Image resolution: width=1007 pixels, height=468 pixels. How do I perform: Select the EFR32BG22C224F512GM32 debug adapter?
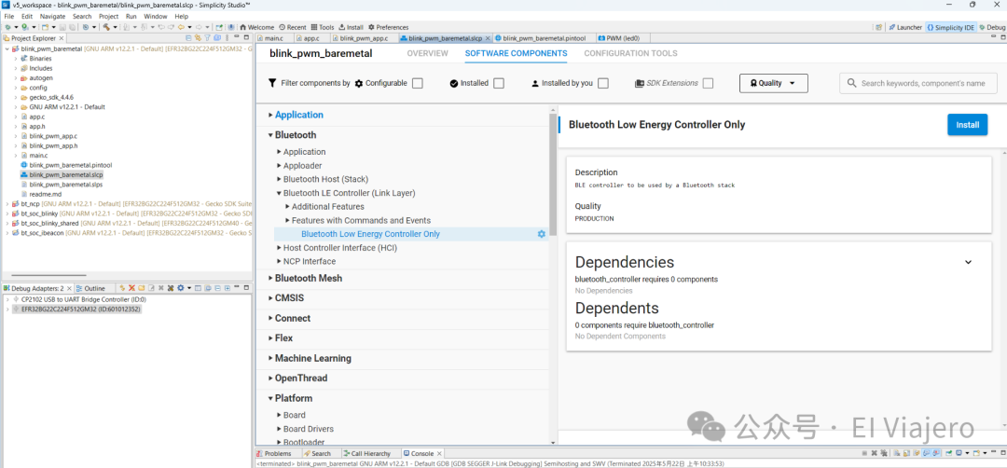click(x=80, y=309)
